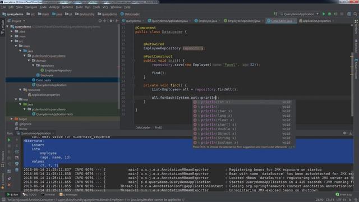Collapse the src folder node
Image resolution: width=359 pixels, height=202 pixels.
pos(12,41)
